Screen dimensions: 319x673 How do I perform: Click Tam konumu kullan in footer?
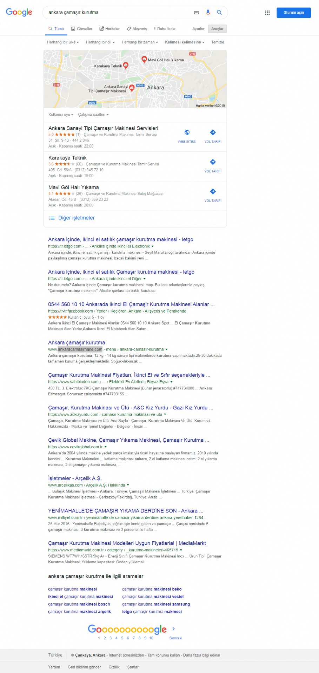[x=164, y=655]
